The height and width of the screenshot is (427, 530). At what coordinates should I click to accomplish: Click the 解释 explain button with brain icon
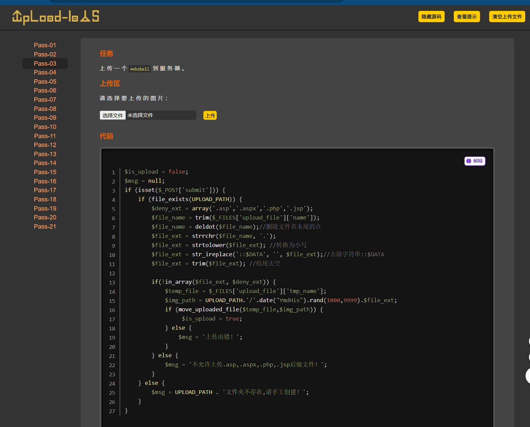tap(475, 161)
